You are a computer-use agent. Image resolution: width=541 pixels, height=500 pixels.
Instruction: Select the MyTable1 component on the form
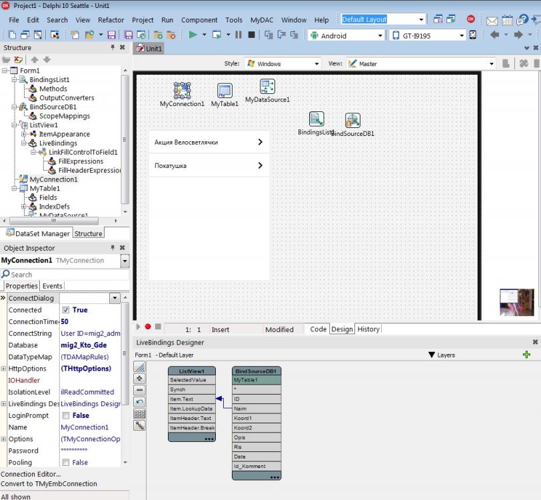pos(225,91)
